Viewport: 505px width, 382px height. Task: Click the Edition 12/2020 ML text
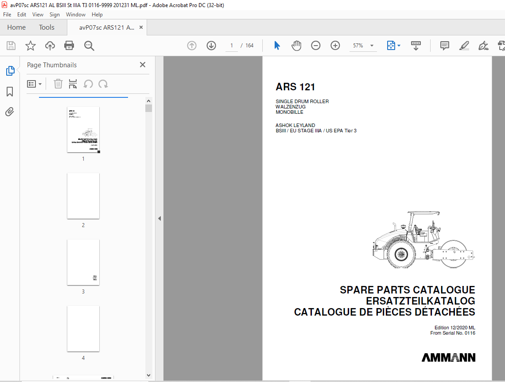[455, 328]
